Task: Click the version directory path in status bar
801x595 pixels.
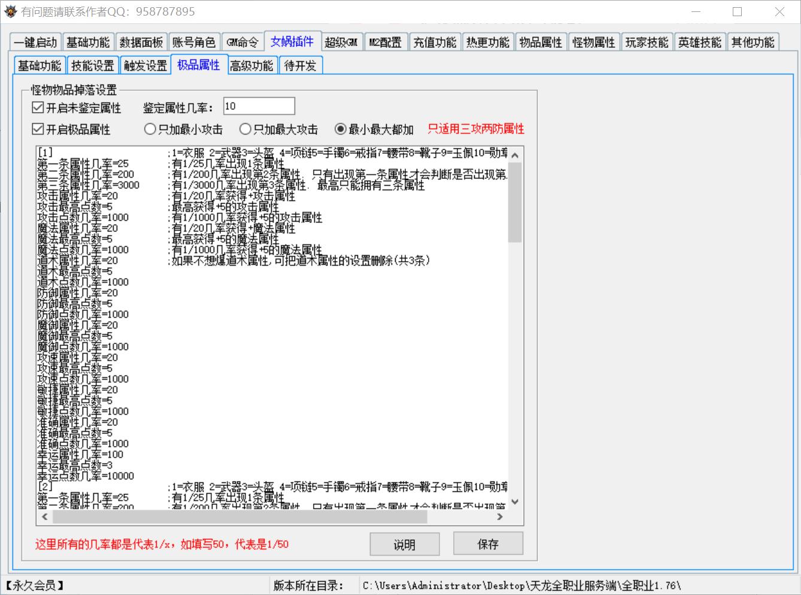Action: [521, 585]
